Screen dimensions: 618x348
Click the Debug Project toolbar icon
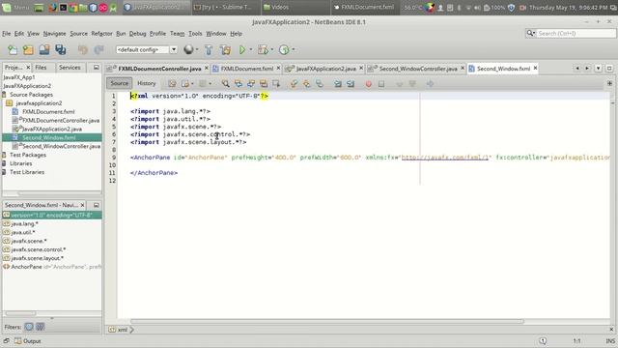(x=263, y=49)
